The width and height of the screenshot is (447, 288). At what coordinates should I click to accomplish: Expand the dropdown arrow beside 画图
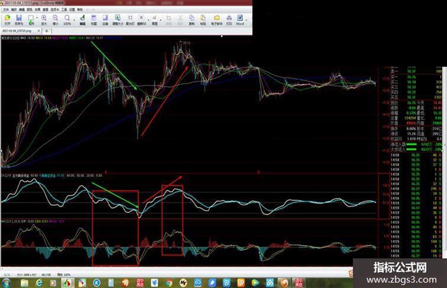pyautogui.click(x=161, y=20)
